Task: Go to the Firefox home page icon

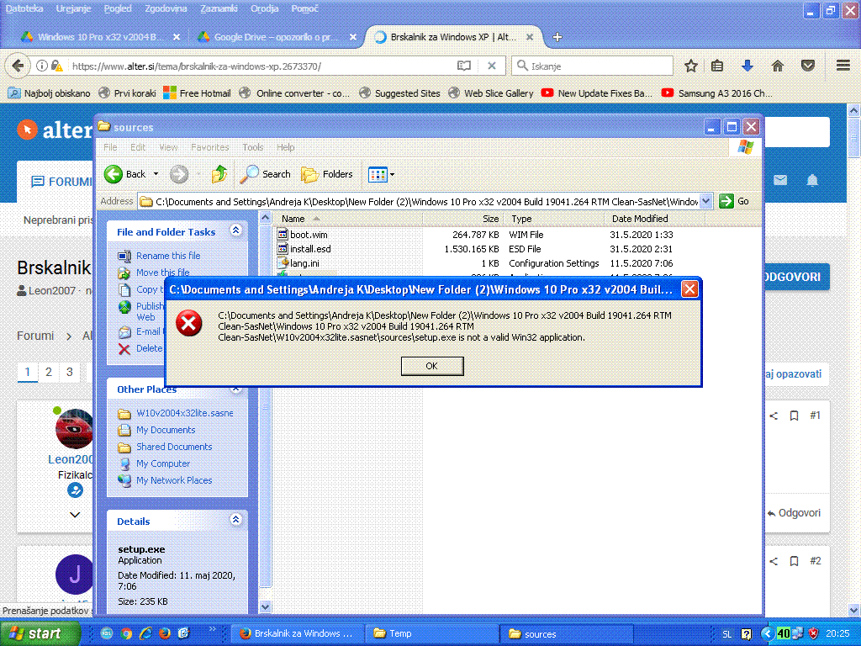Action: coord(778,66)
